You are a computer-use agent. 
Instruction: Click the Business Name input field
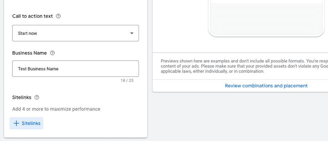pos(76,69)
